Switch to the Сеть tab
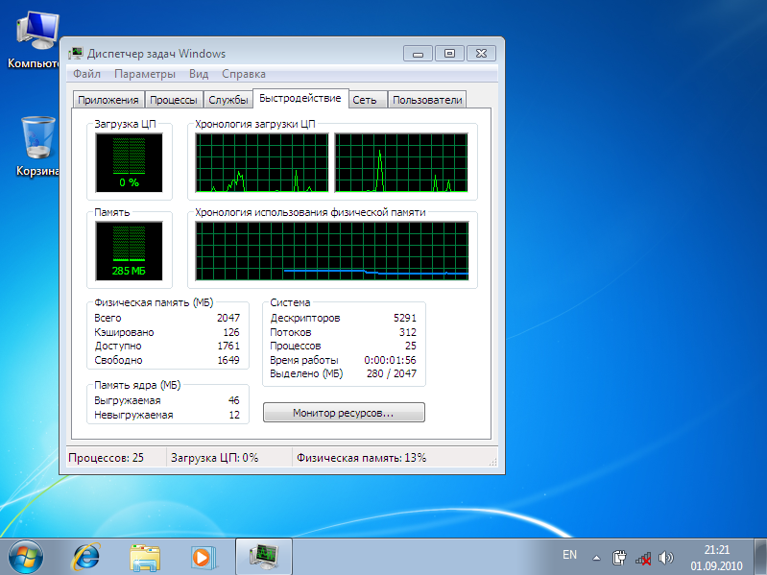The image size is (767, 575). [x=365, y=100]
